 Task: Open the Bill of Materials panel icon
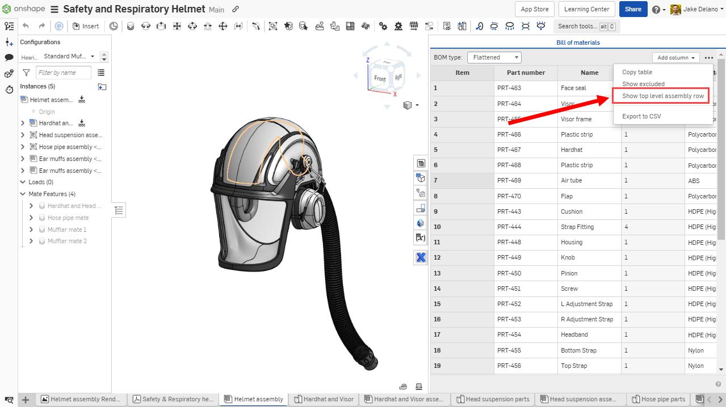point(421,163)
